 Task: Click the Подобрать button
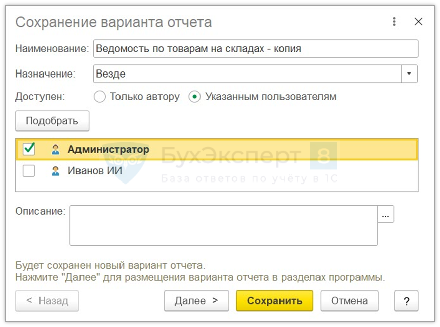point(52,121)
